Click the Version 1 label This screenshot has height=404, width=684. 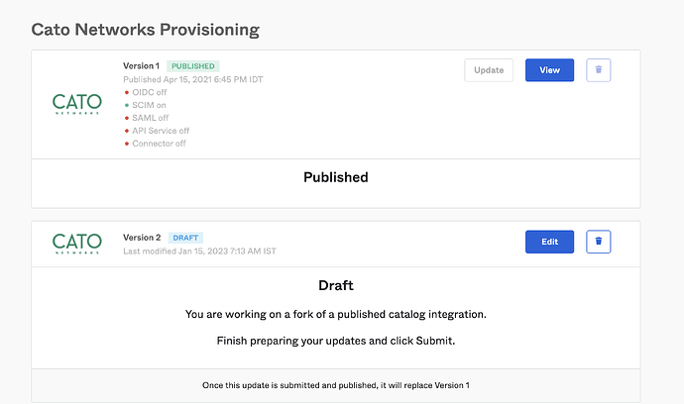click(x=141, y=66)
